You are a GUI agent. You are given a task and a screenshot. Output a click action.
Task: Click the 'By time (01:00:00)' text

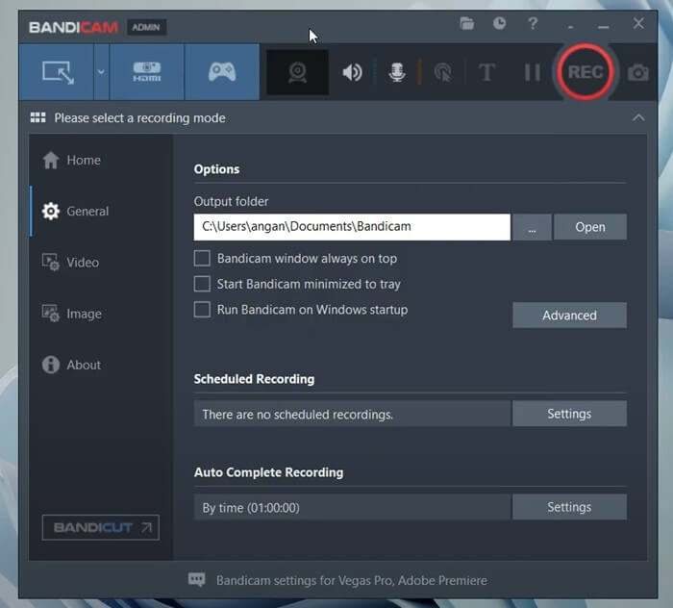(251, 508)
